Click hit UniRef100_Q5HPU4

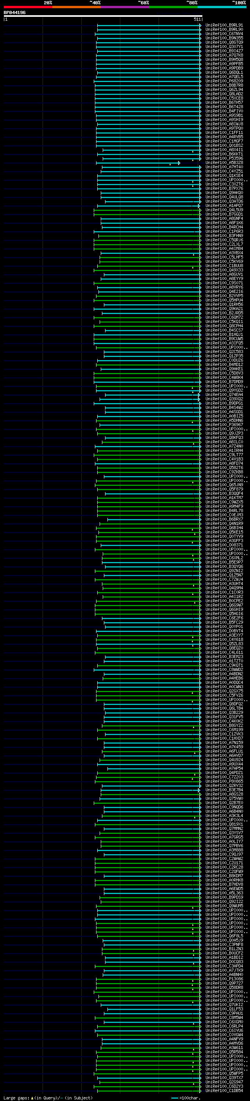pyautogui.click(x=224, y=300)
